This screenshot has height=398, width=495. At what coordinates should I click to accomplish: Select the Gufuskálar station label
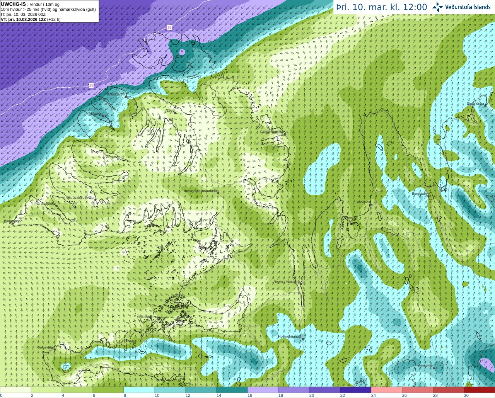click(45, 347)
